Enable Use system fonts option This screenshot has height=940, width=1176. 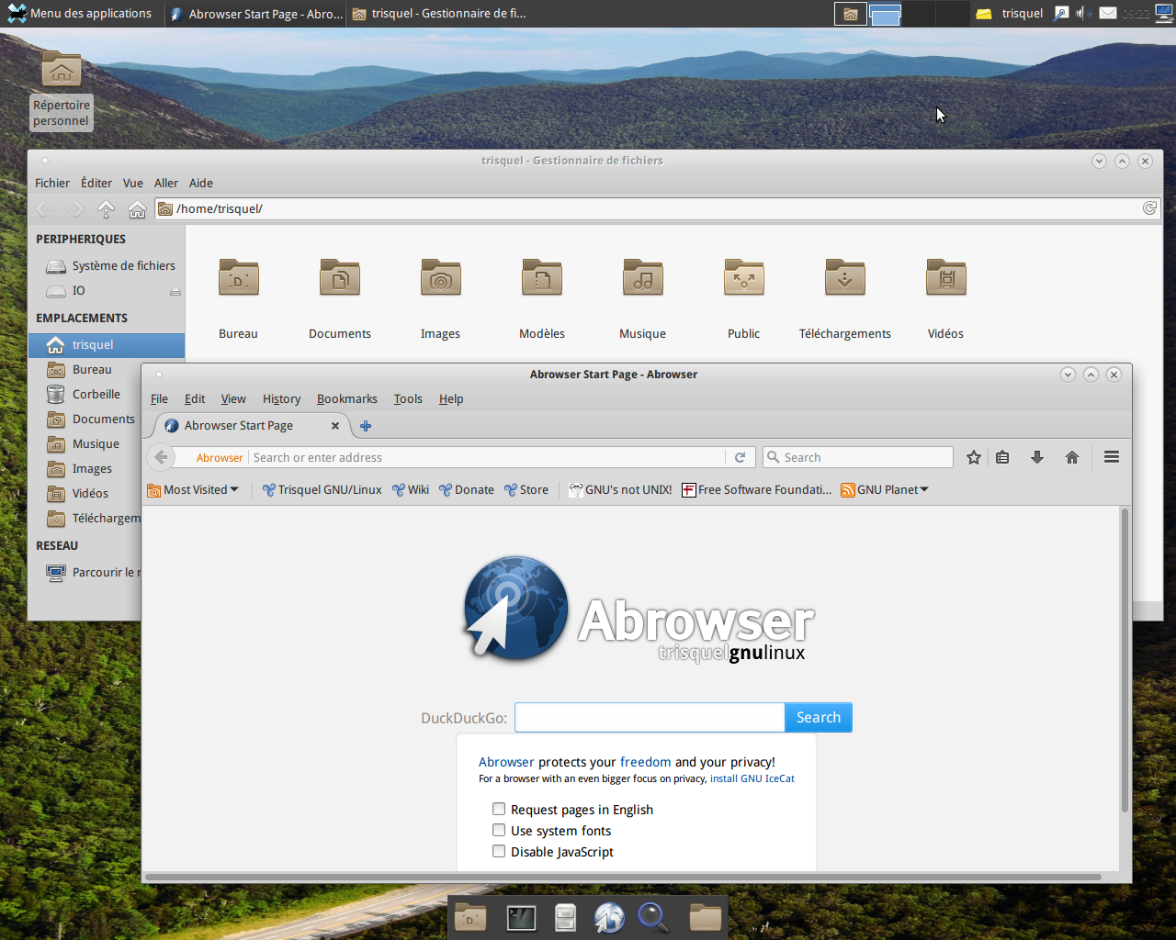[x=499, y=830]
